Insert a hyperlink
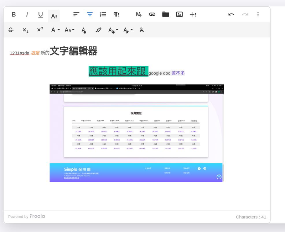285x232 pixels. click(152, 14)
